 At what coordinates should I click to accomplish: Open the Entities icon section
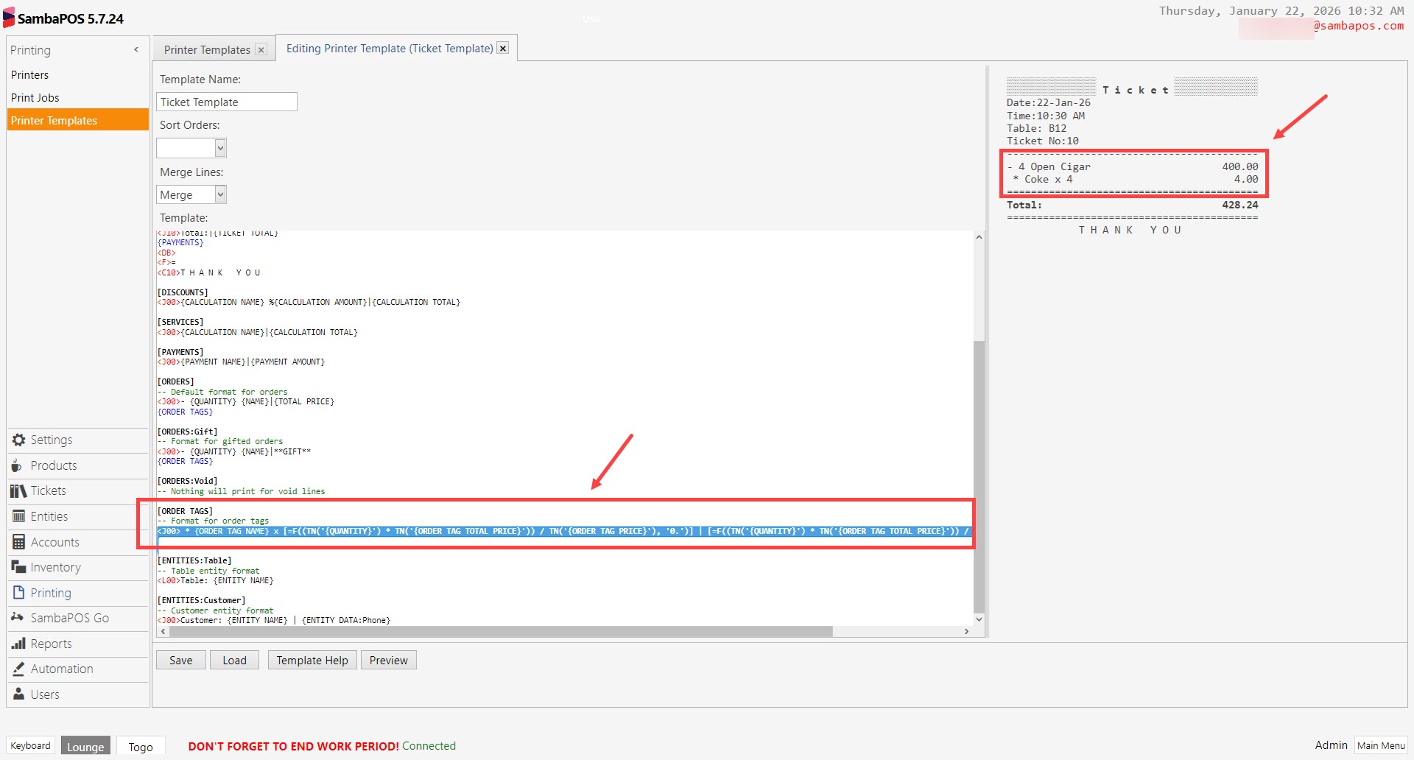(18, 516)
